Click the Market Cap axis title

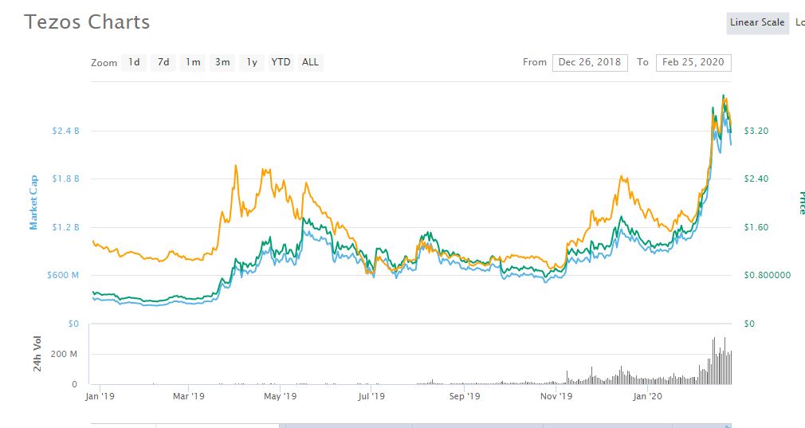tap(33, 202)
